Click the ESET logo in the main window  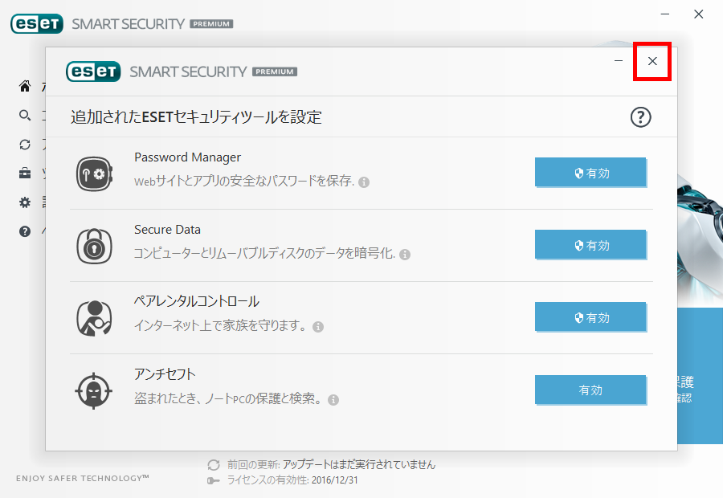37,23
